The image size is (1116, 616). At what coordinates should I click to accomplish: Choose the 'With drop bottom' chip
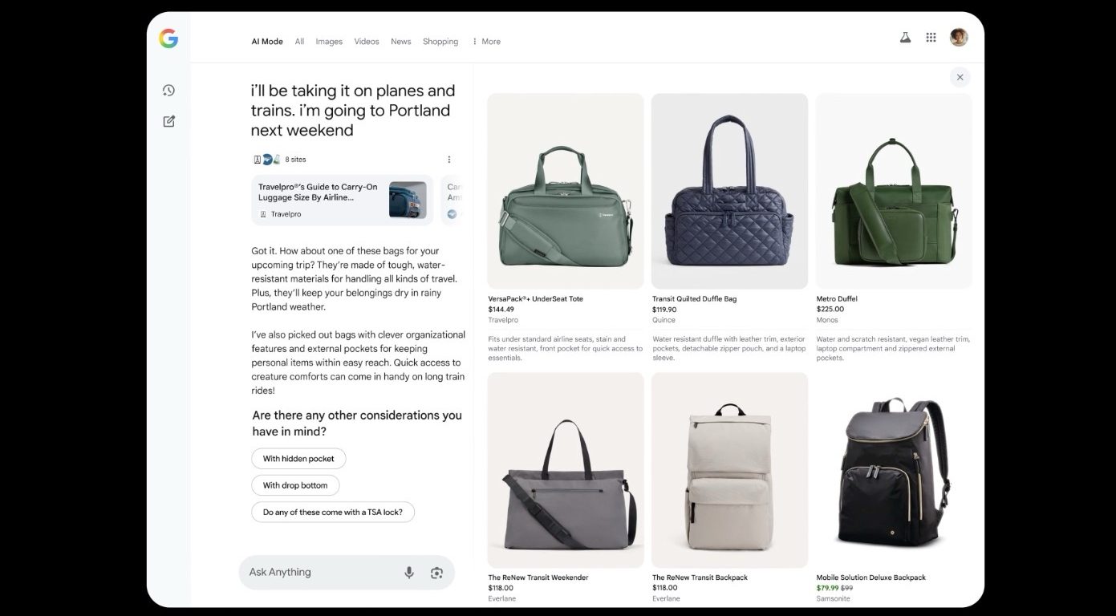click(x=295, y=485)
